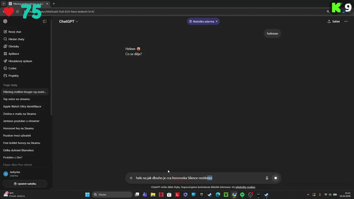The image size is (354, 199).
Task: Click the Uplatnit nabídku button
Action: tap(25, 184)
